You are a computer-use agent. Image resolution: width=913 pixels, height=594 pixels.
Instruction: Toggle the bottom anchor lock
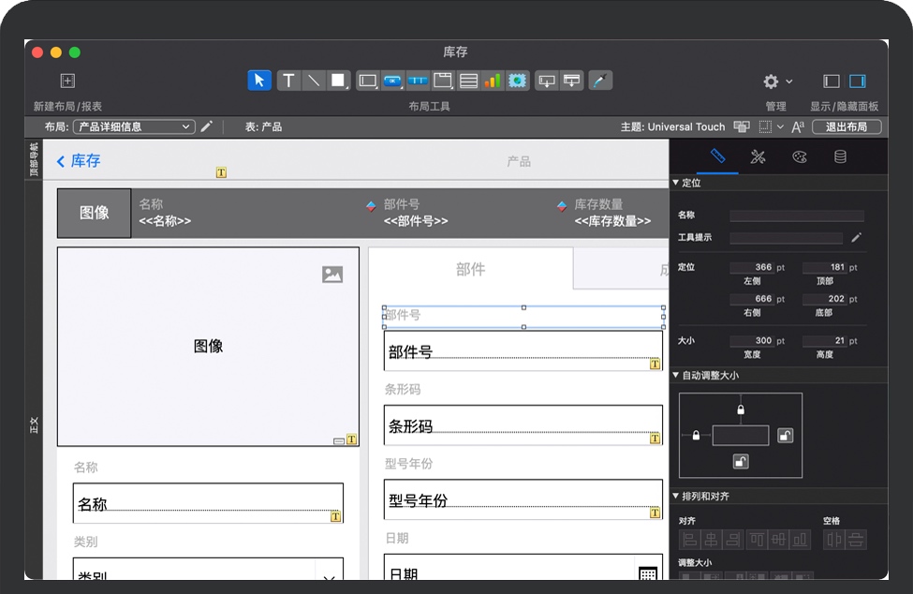pyautogui.click(x=741, y=461)
